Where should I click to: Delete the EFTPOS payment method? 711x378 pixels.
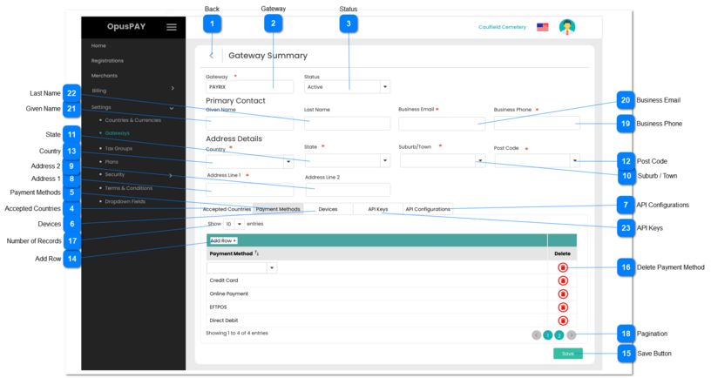point(563,307)
